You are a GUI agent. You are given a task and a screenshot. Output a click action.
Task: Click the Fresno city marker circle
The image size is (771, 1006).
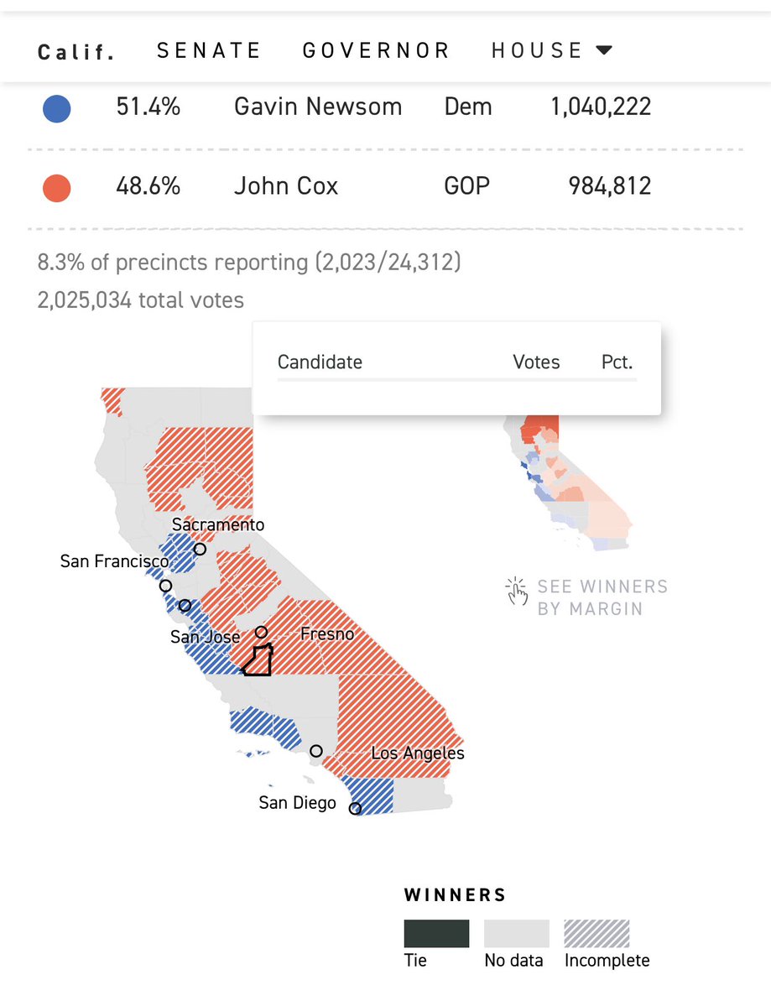click(261, 632)
